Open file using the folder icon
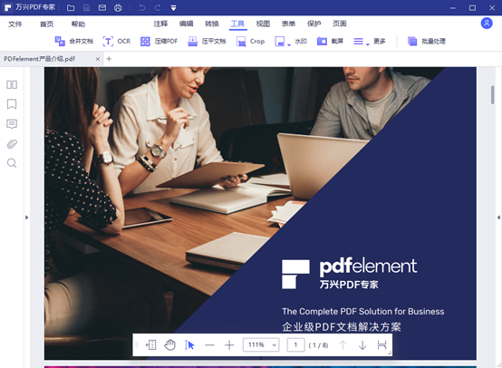The image size is (502, 368). click(71, 7)
